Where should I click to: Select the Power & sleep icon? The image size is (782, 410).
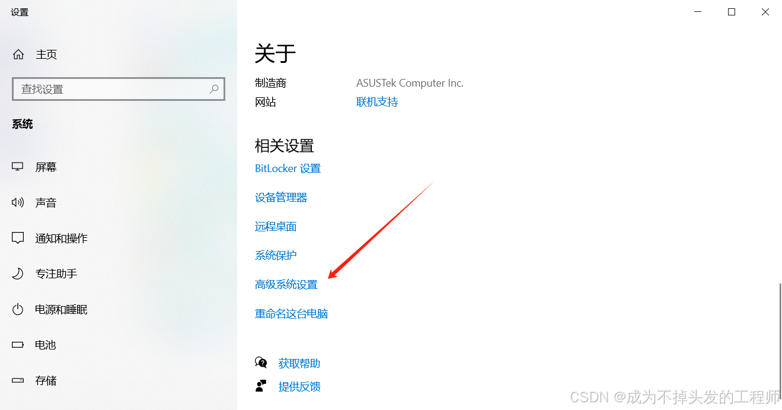[x=18, y=310]
